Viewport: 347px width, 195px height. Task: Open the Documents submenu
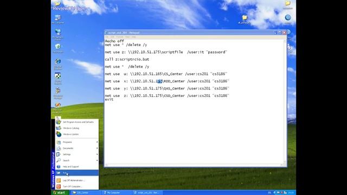click(x=77, y=148)
